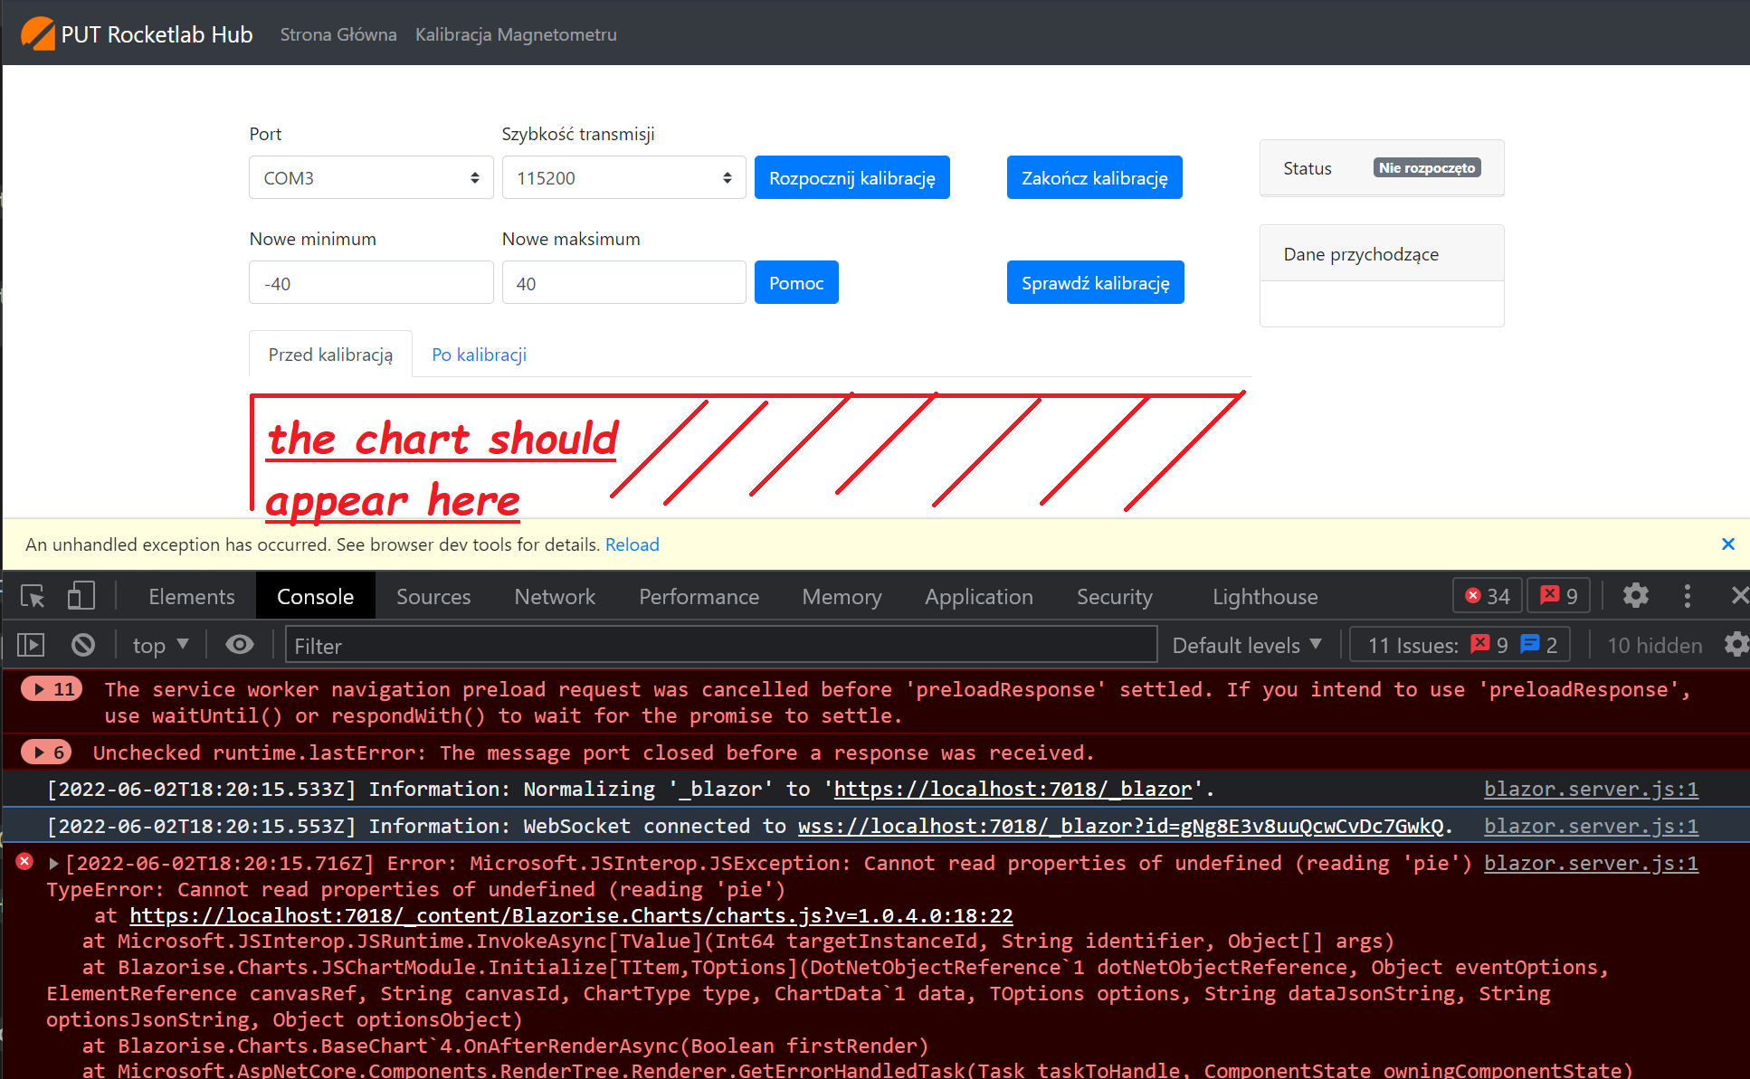Expand the Microsoft.JSInterop.JSException error details
This screenshot has height=1079, width=1750.
[52, 863]
